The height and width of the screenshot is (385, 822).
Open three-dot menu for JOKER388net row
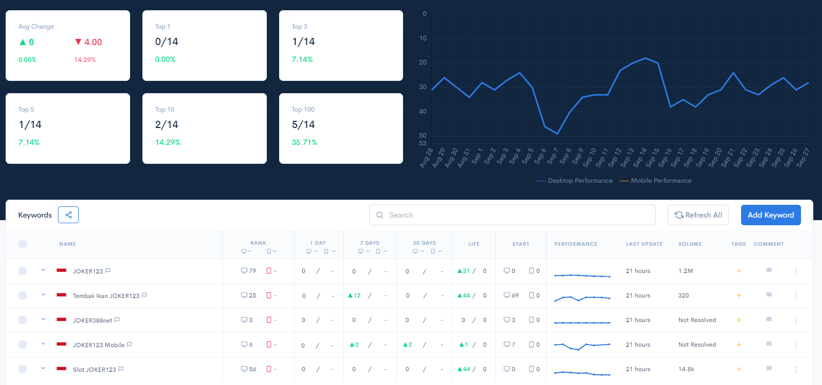coord(796,320)
